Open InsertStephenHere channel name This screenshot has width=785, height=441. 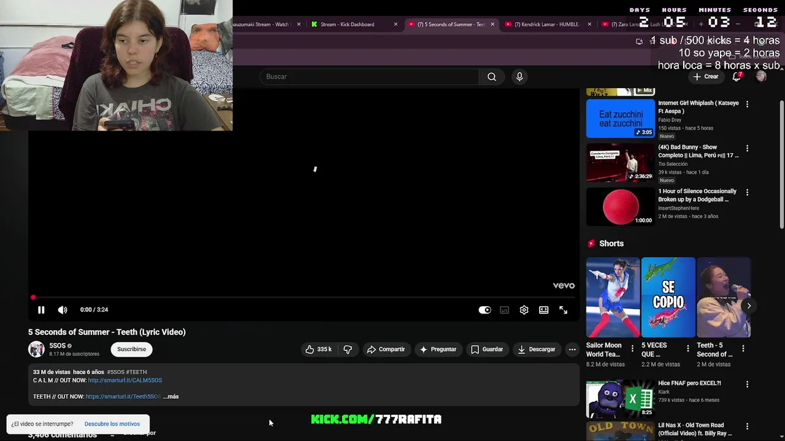[679, 208]
